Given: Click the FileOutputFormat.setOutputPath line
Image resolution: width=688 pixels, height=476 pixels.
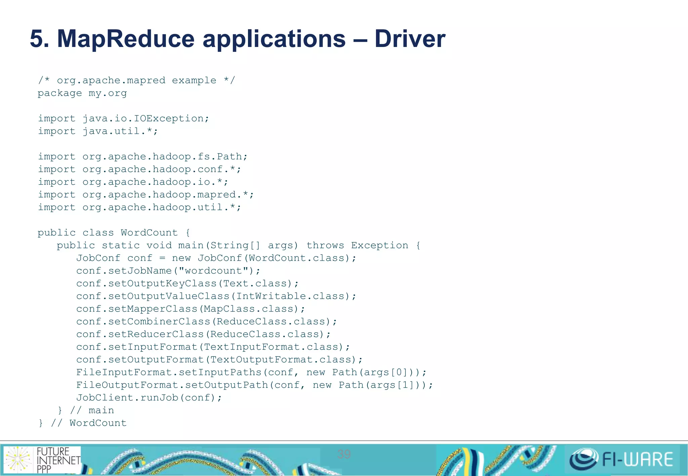Looking at the screenshot, I should (x=255, y=385).
